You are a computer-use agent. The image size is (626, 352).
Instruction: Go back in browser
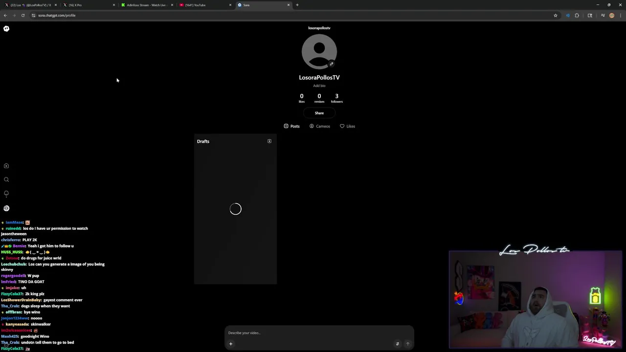(x=5, y=15)
